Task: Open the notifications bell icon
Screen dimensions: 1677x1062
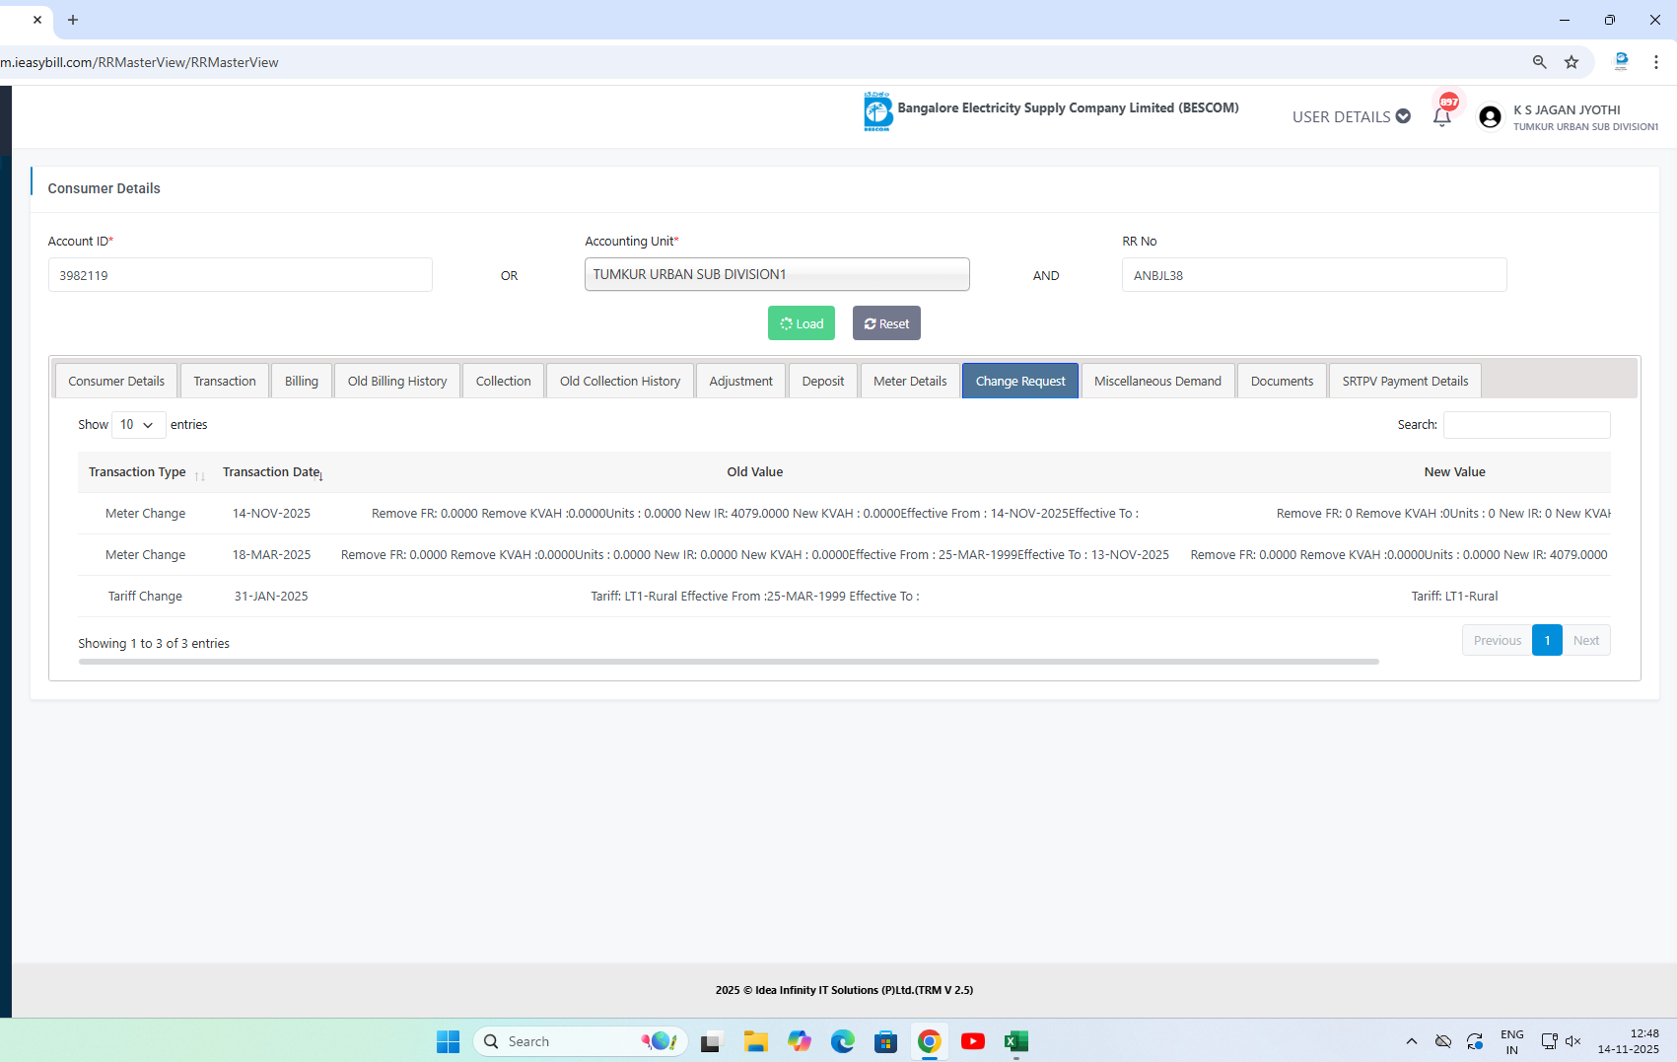Action: (x=1441, y=116)
